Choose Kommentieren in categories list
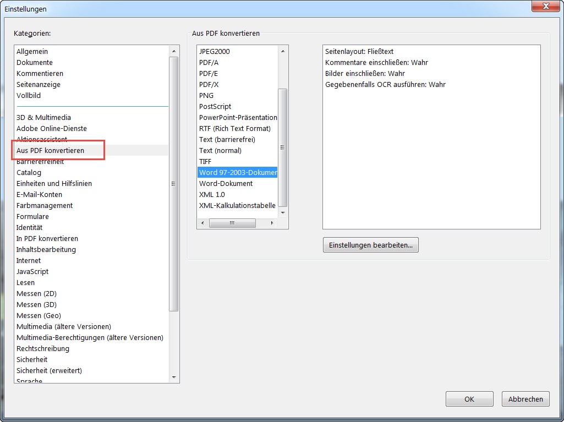 click(40, 73)
